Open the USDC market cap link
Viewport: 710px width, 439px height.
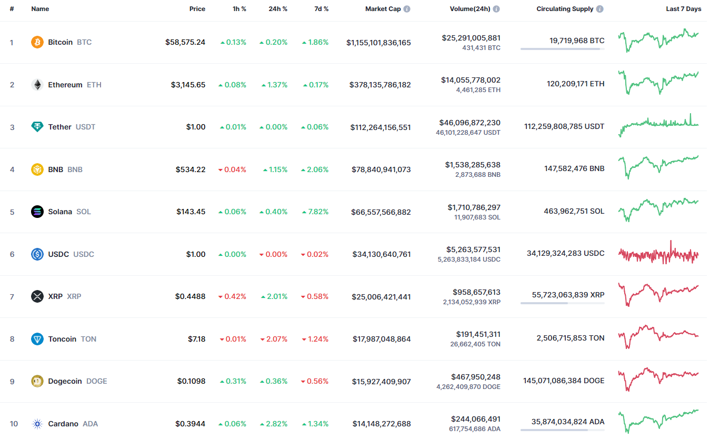pyautogui.click(x=382, y=254)
